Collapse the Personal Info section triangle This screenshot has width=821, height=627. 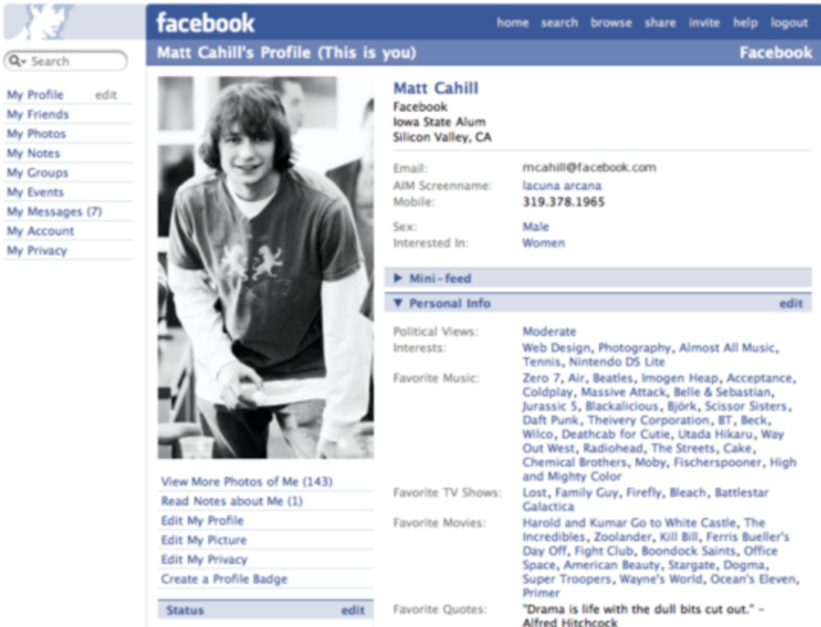[x=398, y=303]
